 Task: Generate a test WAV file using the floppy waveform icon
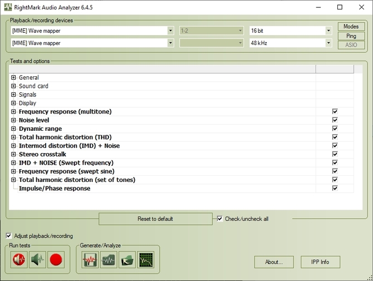[x=90, y=260]
